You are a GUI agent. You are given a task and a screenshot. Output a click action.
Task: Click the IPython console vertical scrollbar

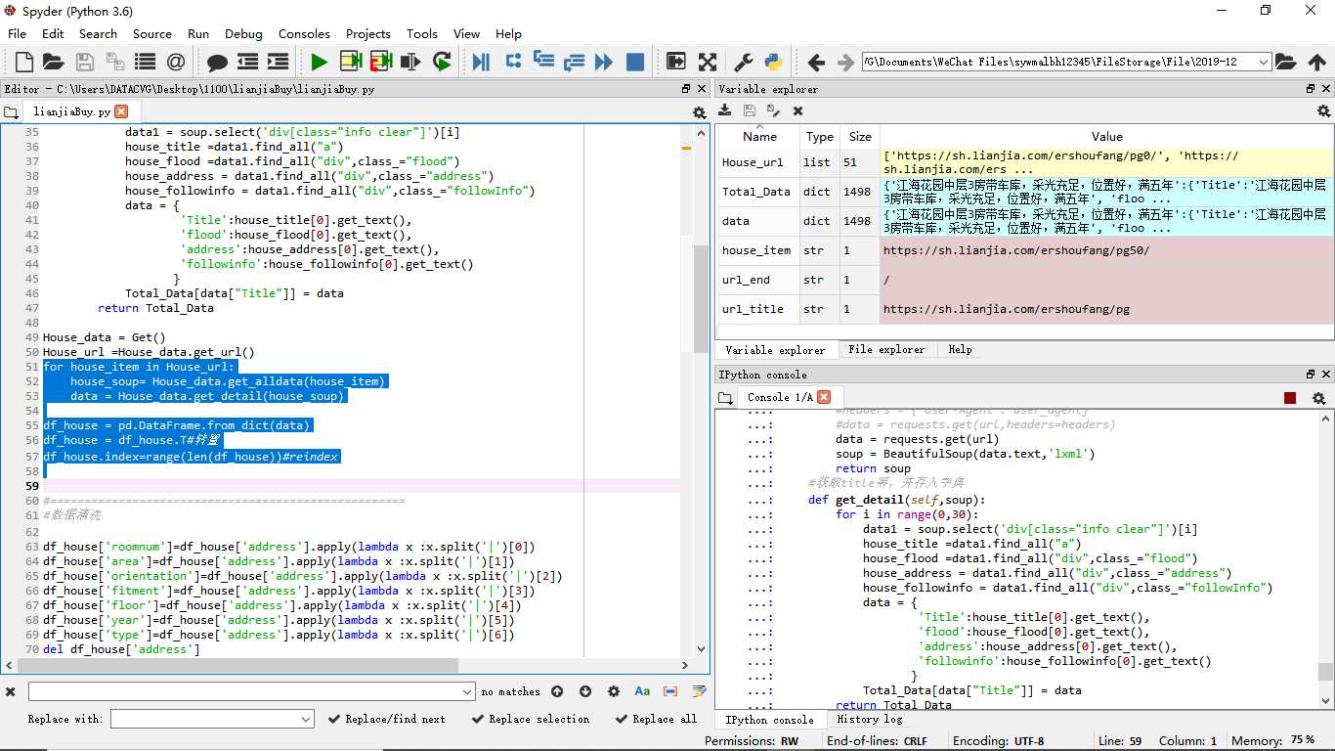pos(1324,672)
